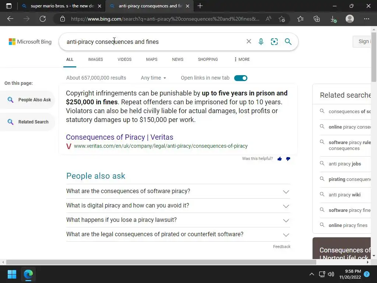Close the super mario bros tab
Viewport: 377px width, 283px height.
click(x=99, y=6)
